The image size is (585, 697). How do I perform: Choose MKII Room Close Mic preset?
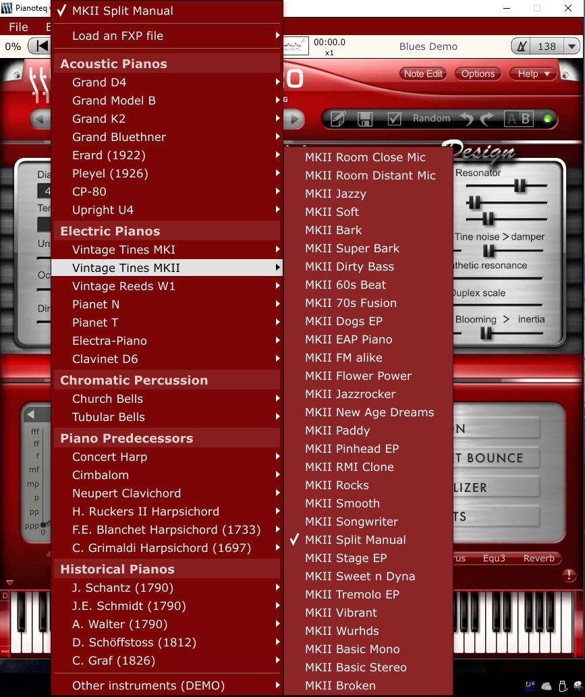(368, 157)
